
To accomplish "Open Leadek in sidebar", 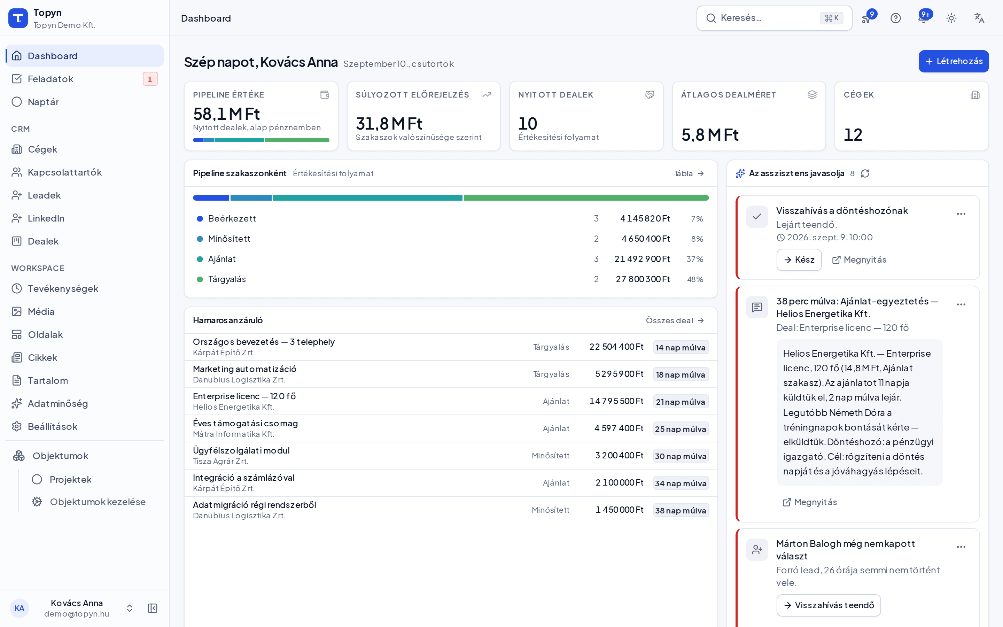I will click(85, 195).
